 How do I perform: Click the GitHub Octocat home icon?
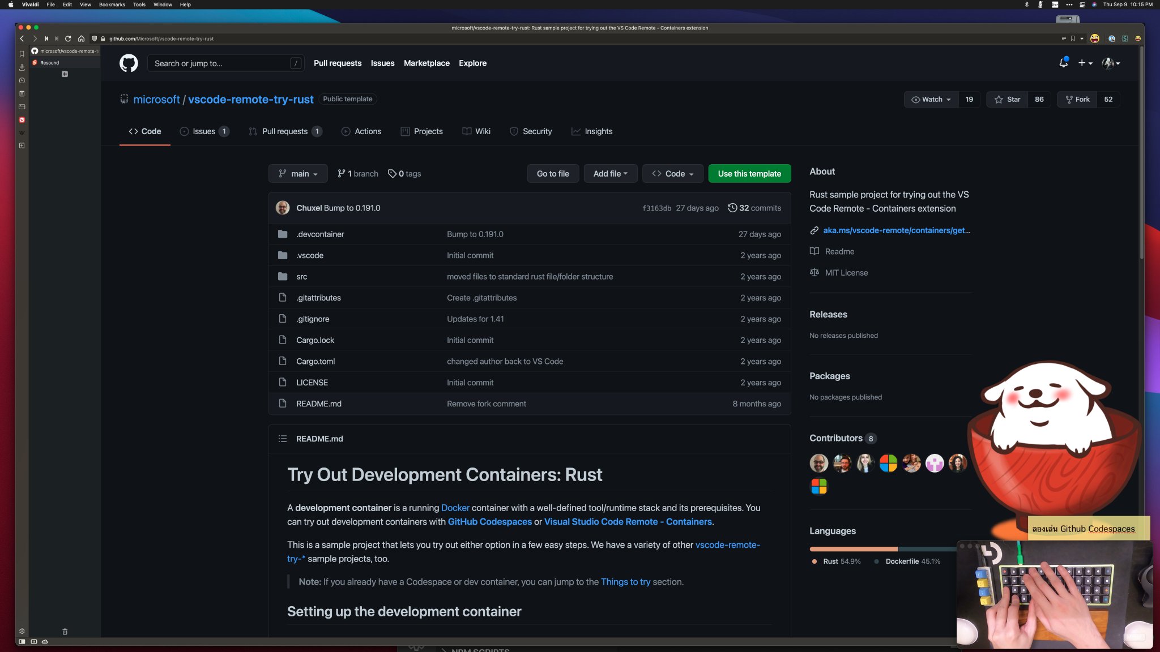[129, 63]
